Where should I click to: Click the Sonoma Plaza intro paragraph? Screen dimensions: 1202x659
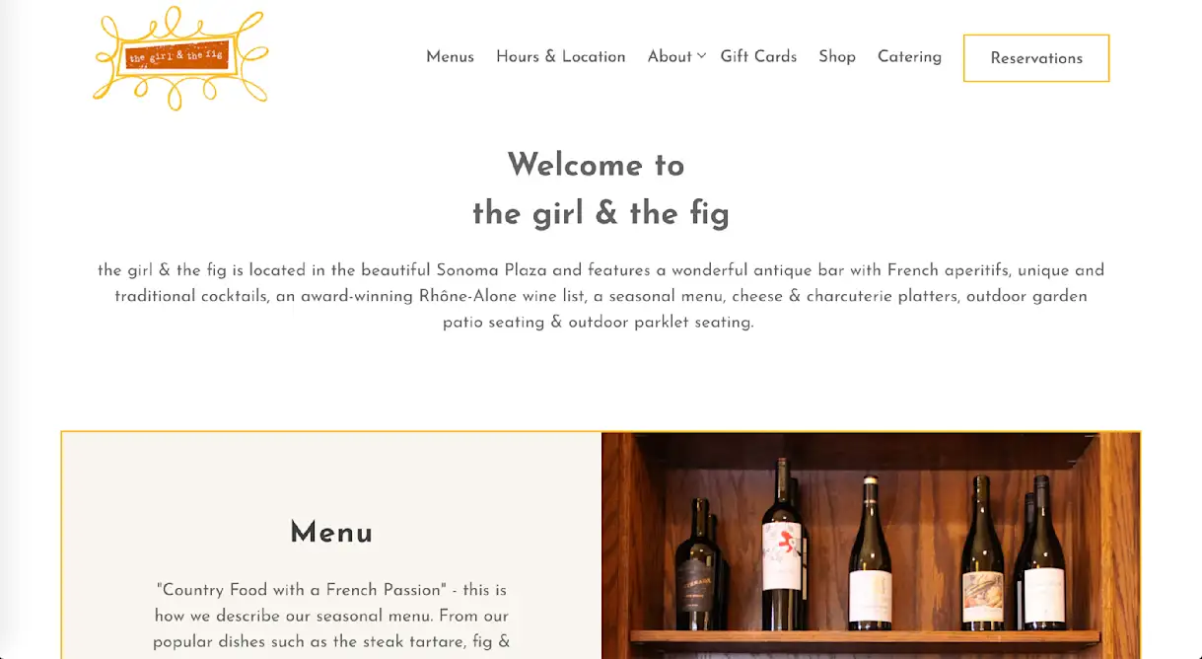tap(601, 296)
